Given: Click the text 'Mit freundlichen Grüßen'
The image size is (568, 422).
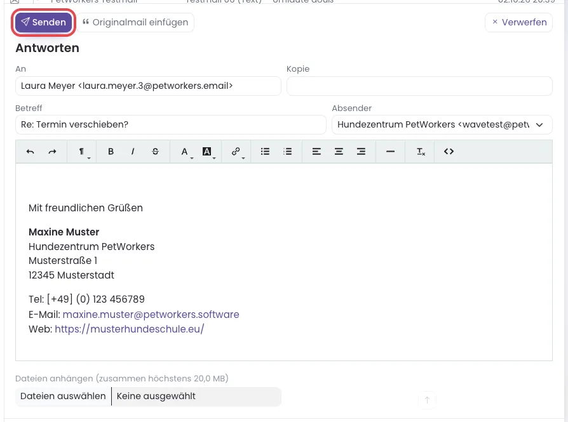Looking at the screenshot, I should pos(86,208).
